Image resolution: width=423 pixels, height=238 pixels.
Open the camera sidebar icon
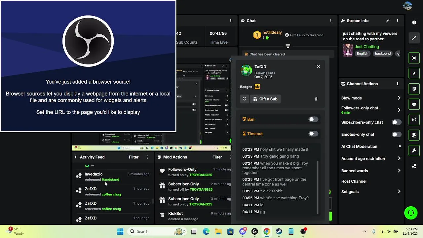(414, 135)
